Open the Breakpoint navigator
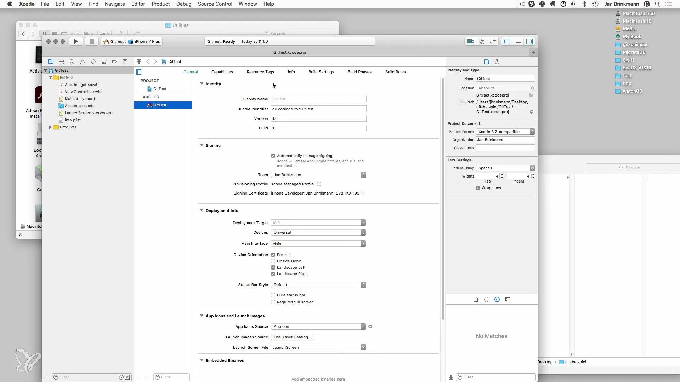This screenshot has width=680, height=382. coord(114,62)
